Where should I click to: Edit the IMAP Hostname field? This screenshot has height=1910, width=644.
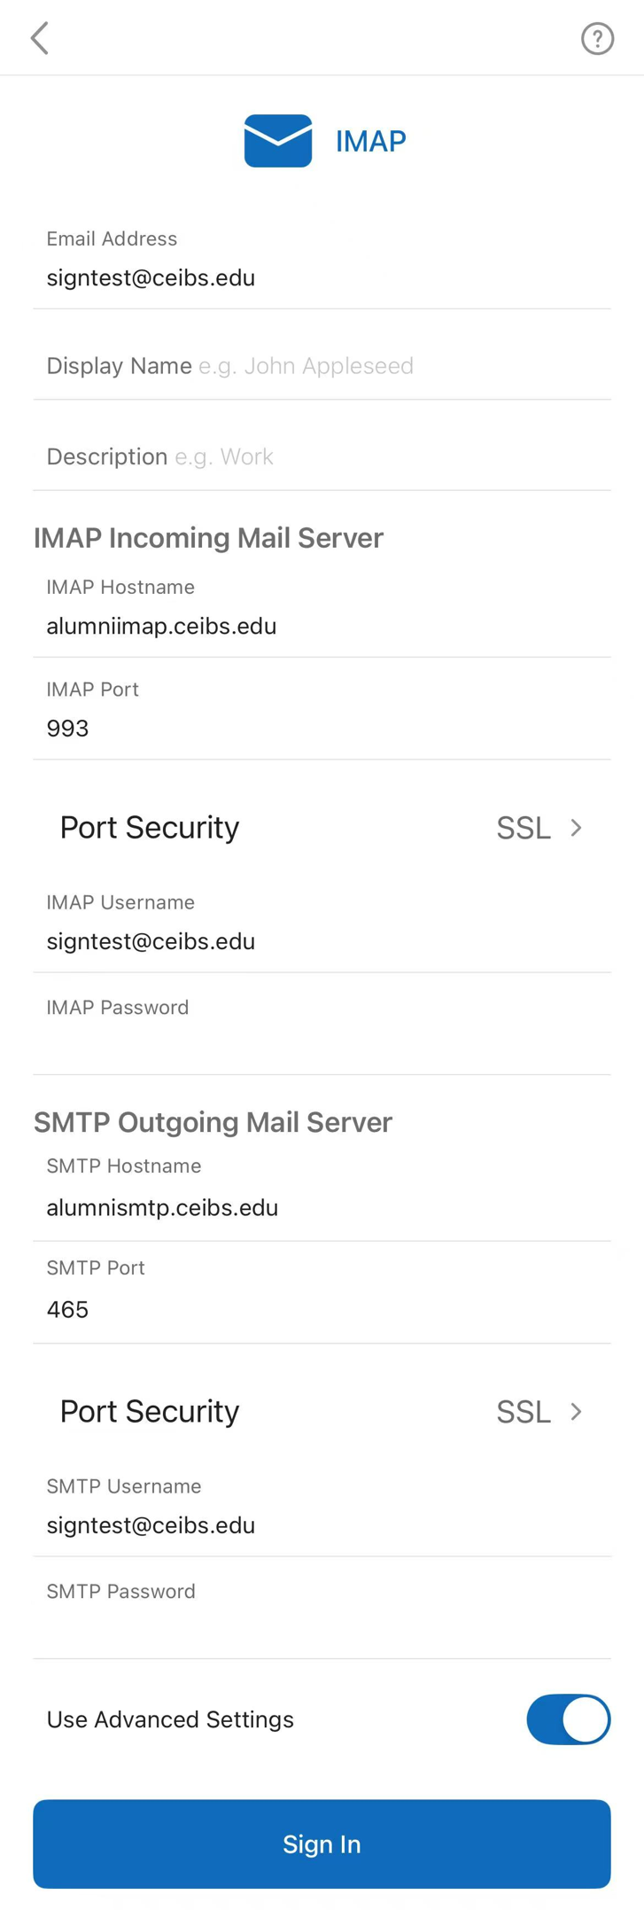(321, 627)
